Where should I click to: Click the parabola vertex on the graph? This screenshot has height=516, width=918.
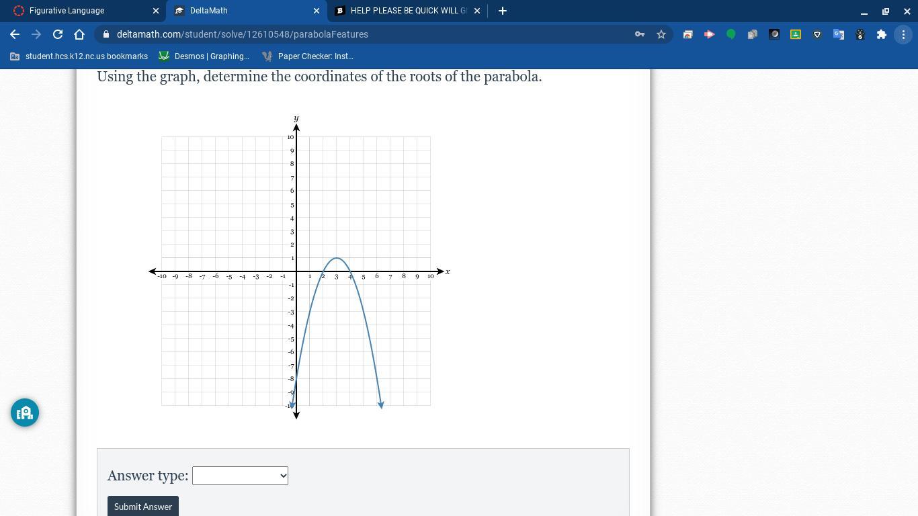click(x=337, y=258)
